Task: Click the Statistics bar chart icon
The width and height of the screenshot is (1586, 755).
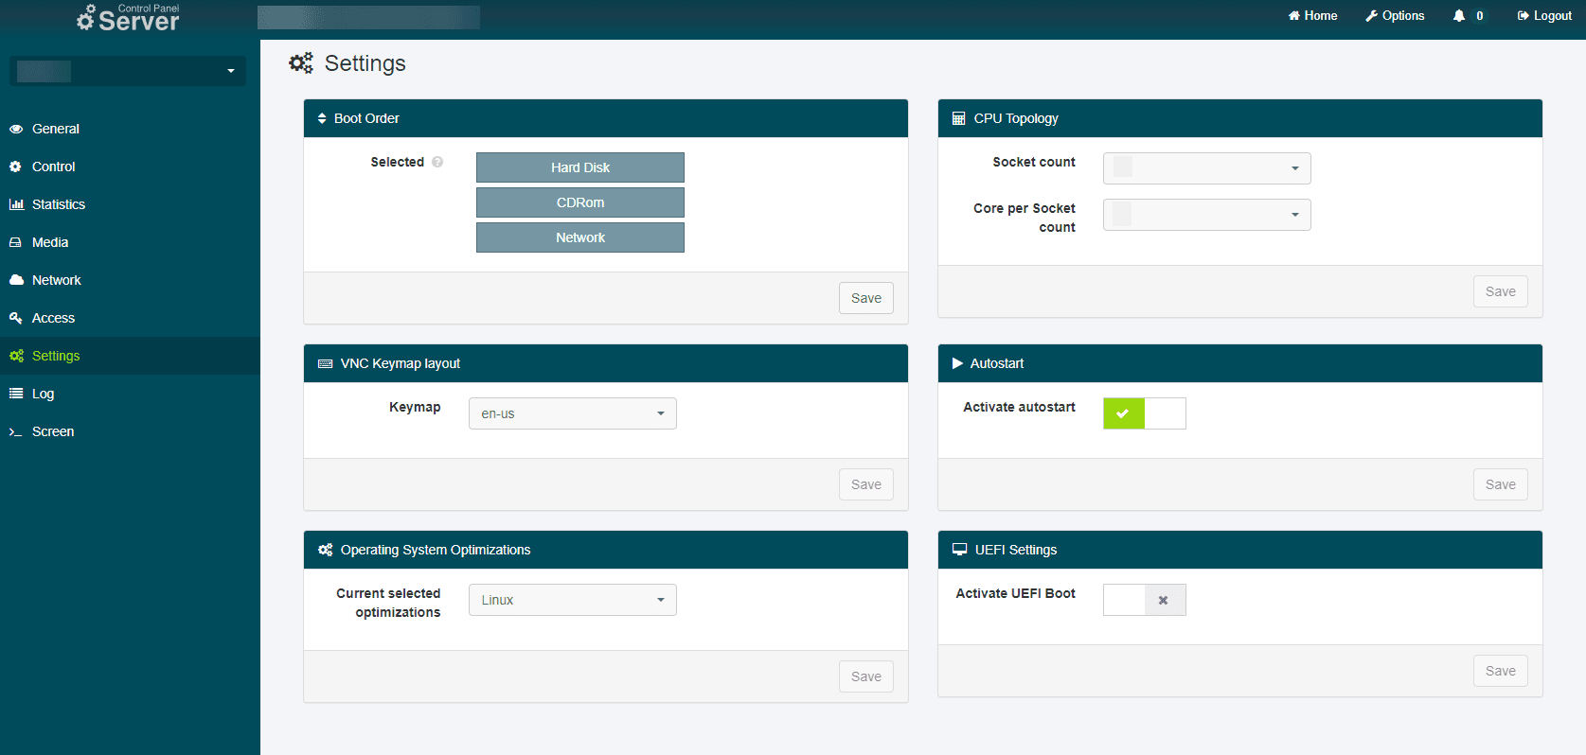Action: (x=16, y=204)
